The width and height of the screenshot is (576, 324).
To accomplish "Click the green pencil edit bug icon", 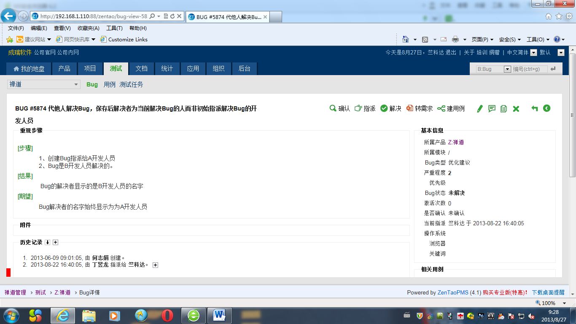I will coord(479,109).
